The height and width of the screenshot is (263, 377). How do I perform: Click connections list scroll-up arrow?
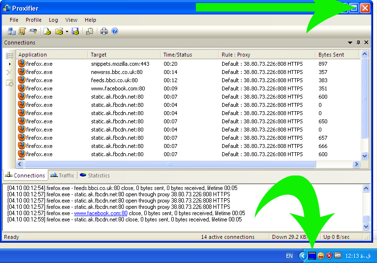pyautogui.click(x=365, y=54)
